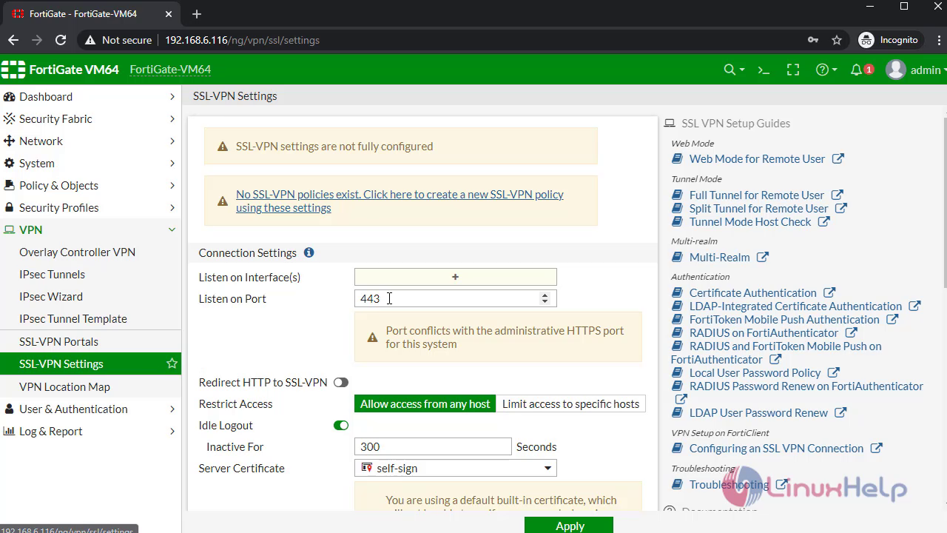Image resolution: width=947 pixels, height=533 pixels.
Task: Click the Apply button
Action: tap(569, 525)
